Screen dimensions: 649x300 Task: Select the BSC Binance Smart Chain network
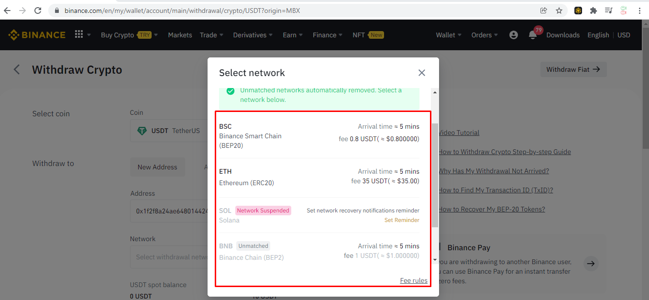tap(319, 136)
